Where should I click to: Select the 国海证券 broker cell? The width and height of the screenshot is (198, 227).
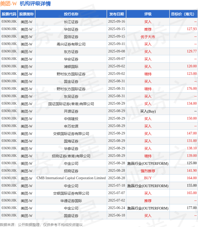pos(71,141)
